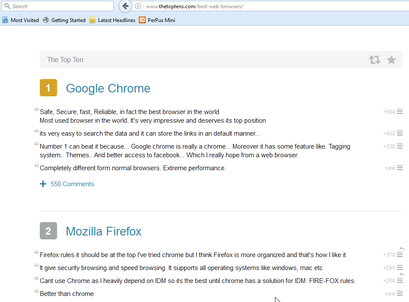Click comment 'Cant use Chrome as I heavily depend'

[x=198, y=281]
